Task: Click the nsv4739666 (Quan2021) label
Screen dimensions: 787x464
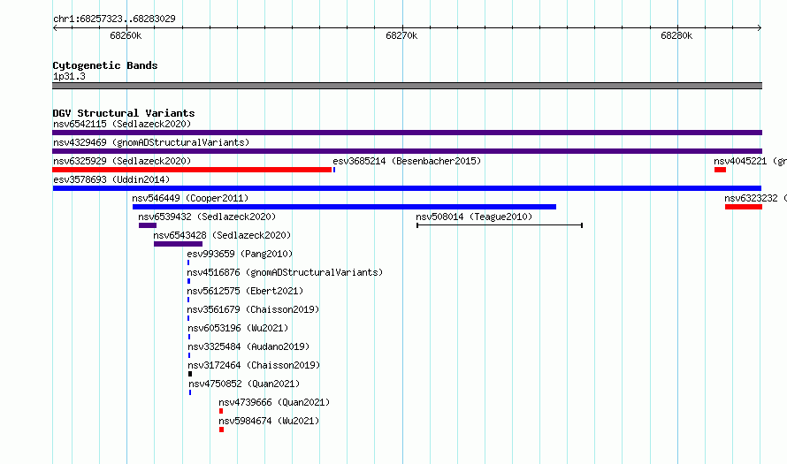Action: point(274,402)
